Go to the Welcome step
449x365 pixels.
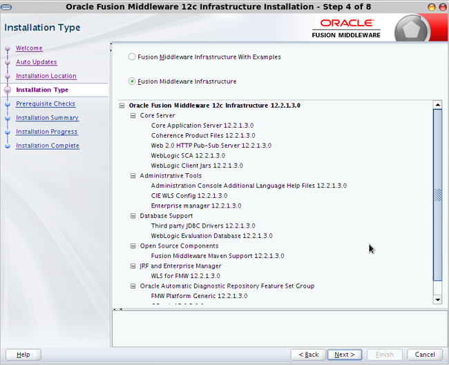29,48
